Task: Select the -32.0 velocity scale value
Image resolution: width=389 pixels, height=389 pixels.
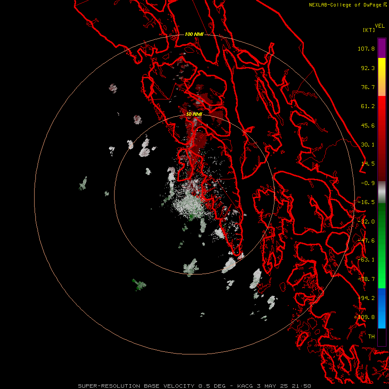Action: pyautogui.click(x=366, y=222)
